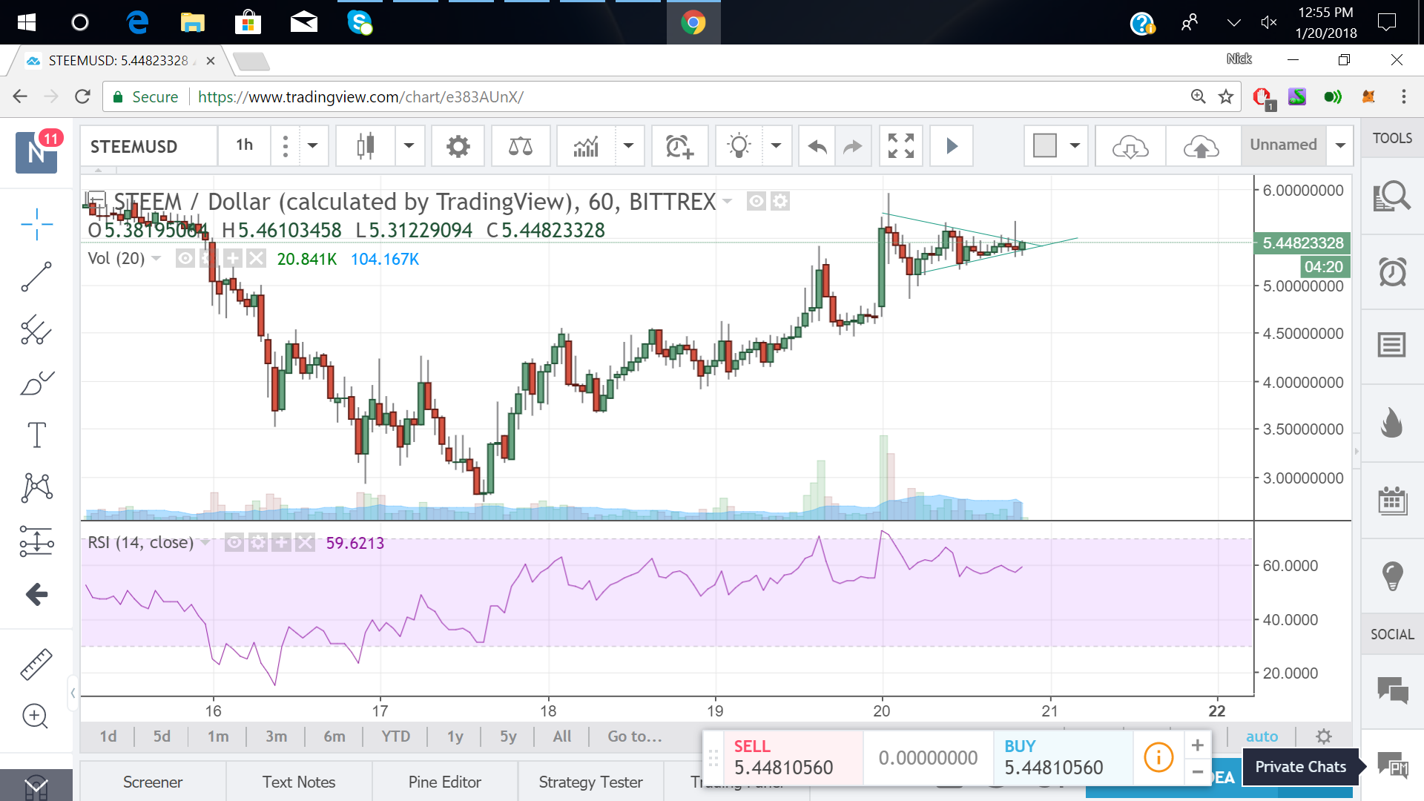Remove the Vol indicator with X
The height and width of the screenshot is (801, 1424).
(x=256, y=258)
